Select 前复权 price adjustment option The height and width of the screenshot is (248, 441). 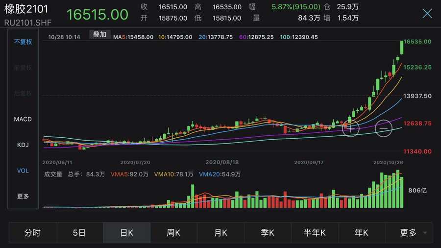click(23, 68)
